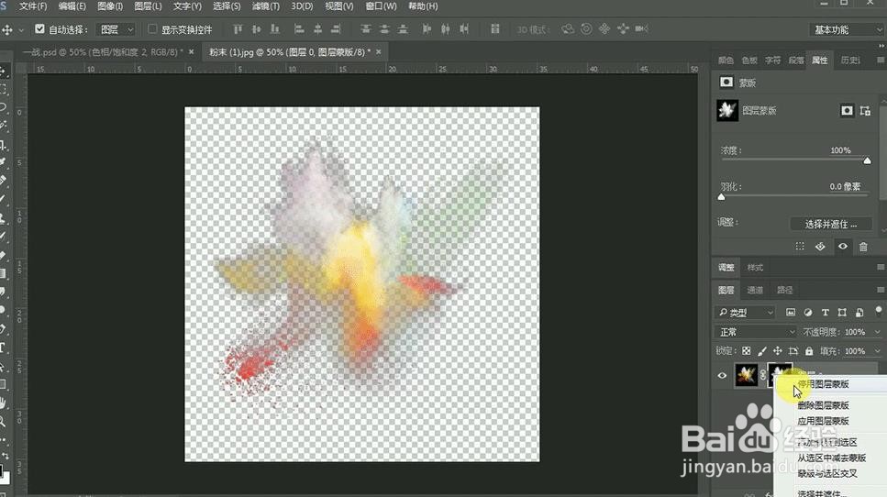Viewport: 887px width, 497px height.
Task: Toggle the 自动选择 checkbox
Action: click(x=39, y=28)
